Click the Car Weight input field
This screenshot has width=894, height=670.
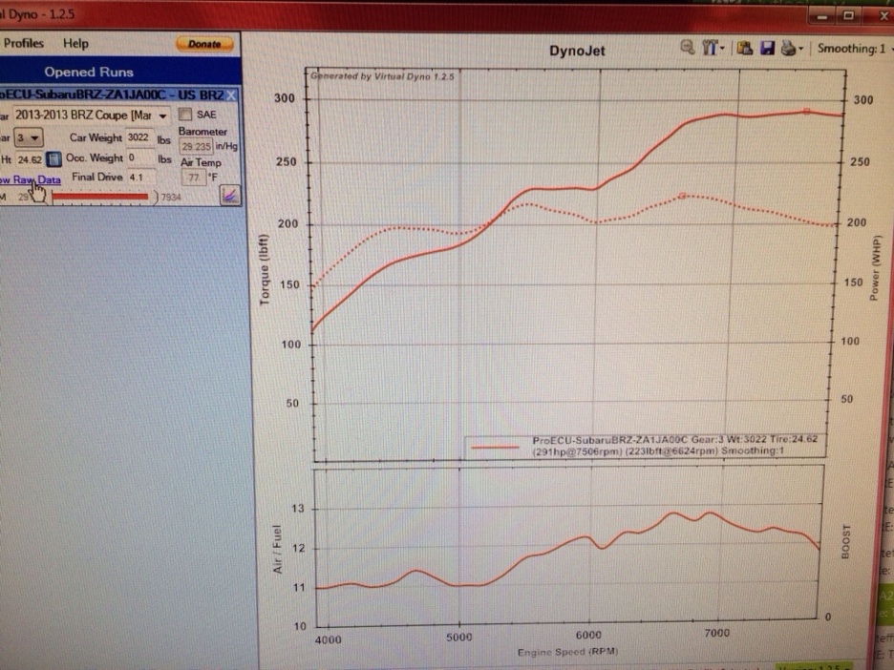point(139,137)
